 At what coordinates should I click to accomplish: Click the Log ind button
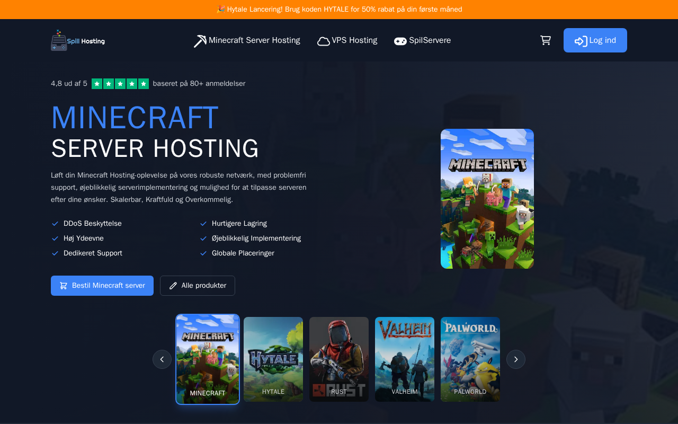tap(595, 40)
